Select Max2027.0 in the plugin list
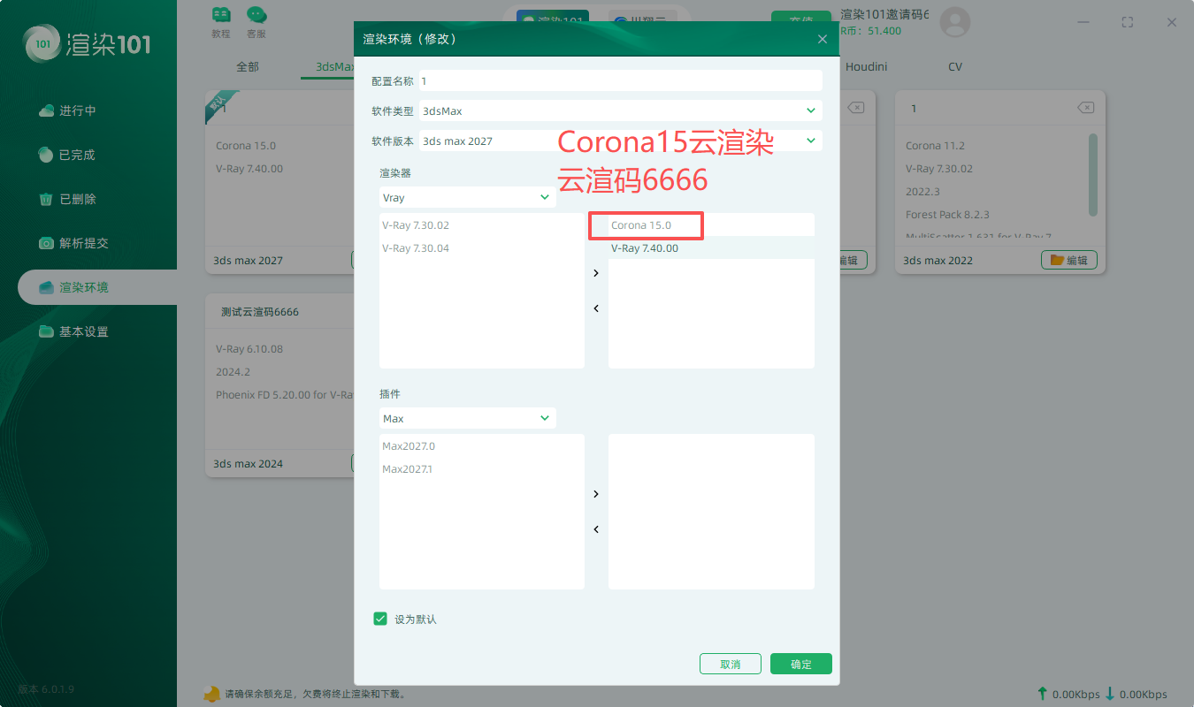Viewport: 1194px width, 707px height. (x=409, y=446)
